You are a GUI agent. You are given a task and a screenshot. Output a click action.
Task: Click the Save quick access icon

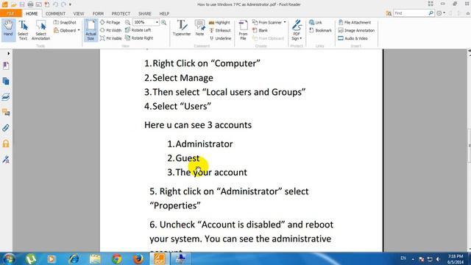(x=22, y=4)
